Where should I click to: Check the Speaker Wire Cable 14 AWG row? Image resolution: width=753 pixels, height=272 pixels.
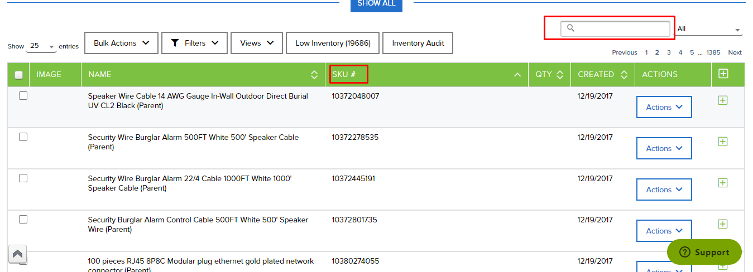(x=23, y=96)
